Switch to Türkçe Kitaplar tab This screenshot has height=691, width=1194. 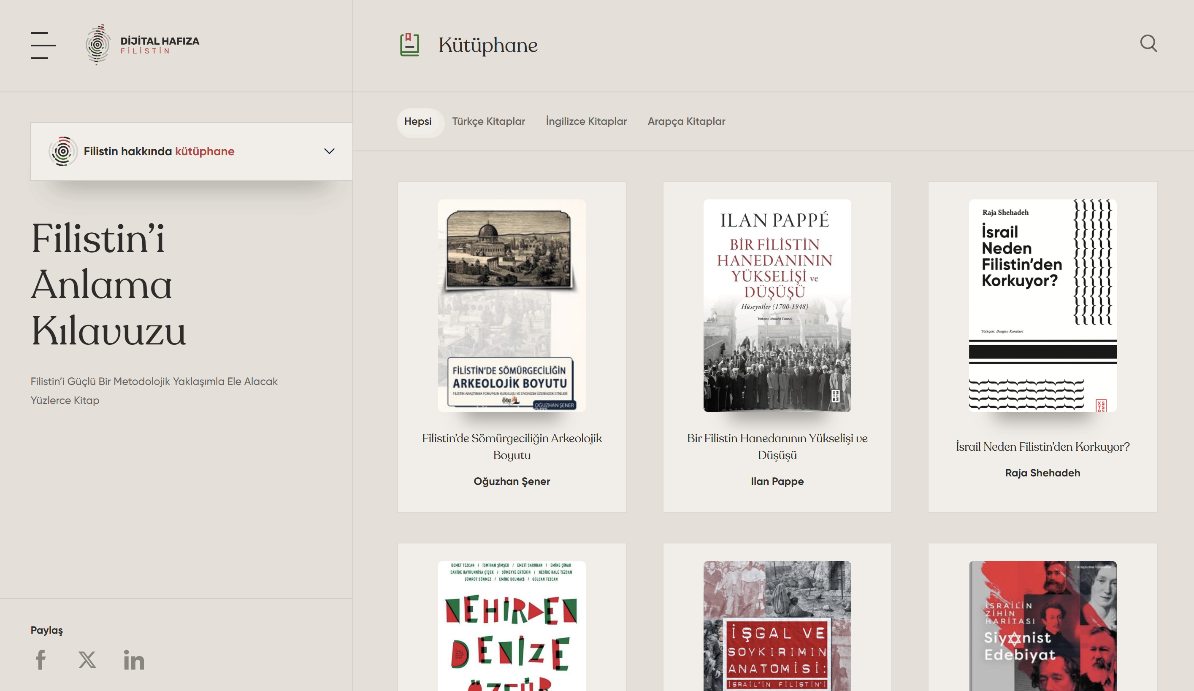tap(488, 122)
